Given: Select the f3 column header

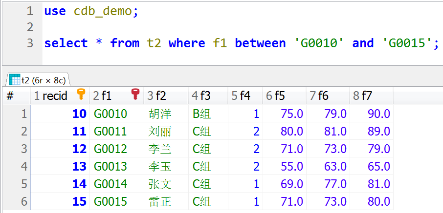Looking at the screenshot, I should [x=206, y=96].
